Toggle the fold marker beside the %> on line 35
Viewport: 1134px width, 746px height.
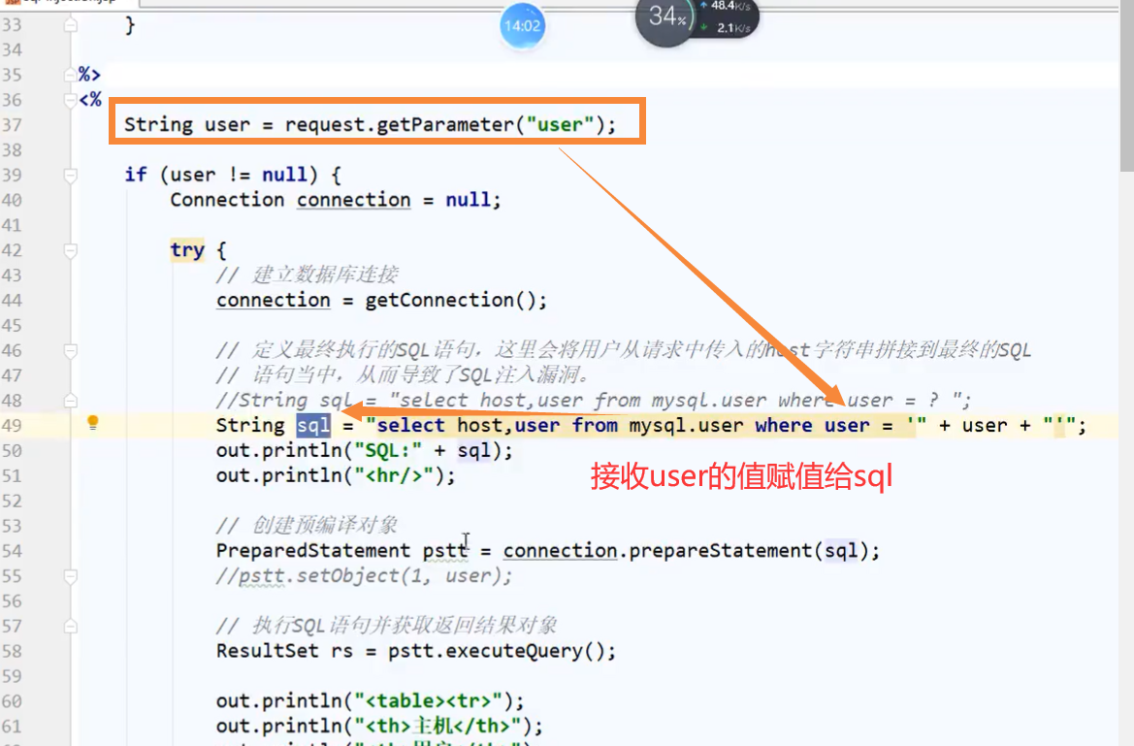pos(70,75)
